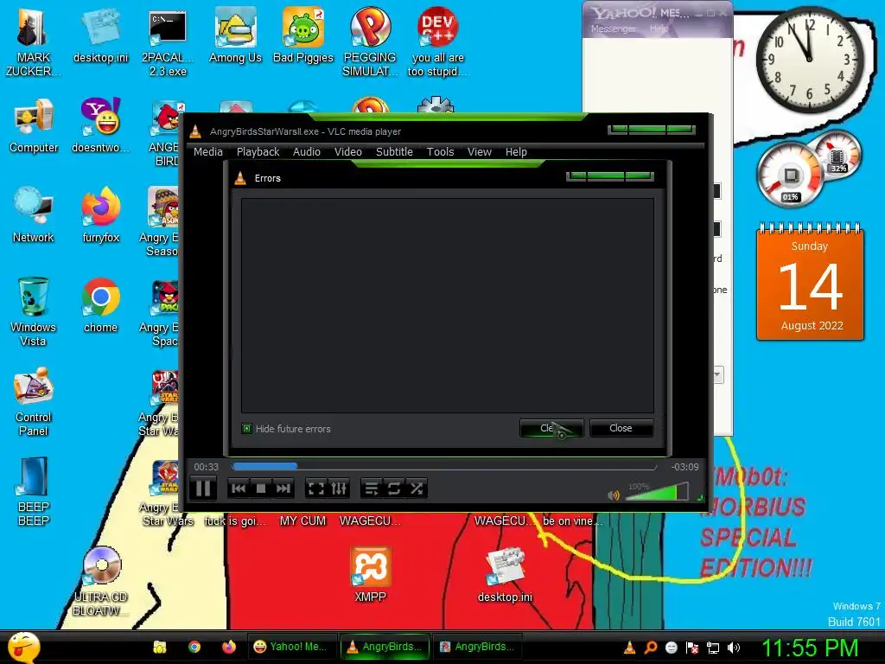The height and width of the screenshot is (664, 885).
Task: Switch to Yahoo! Me... taskbar window
Action: [292, 647]
